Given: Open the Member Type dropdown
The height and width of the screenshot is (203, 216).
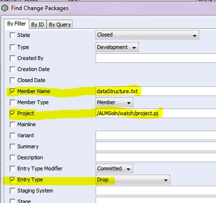Looking at the screenshot, I should pos(114,103).
